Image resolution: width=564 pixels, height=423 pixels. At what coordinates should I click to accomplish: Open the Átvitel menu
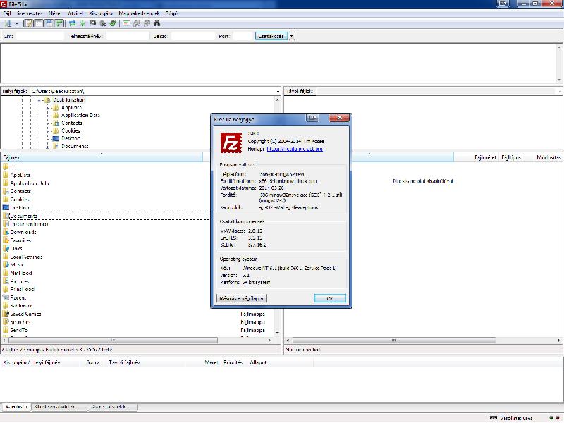pyautogui.click(x=75, y=13)
